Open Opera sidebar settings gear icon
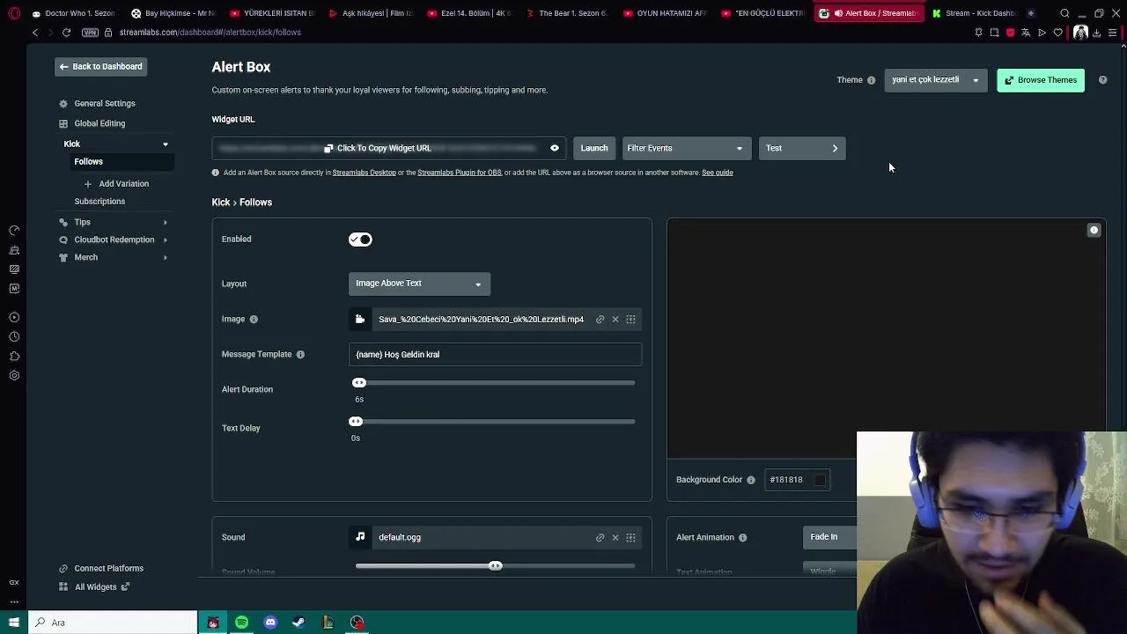This screenshot has width=1127, height=634. (14, 375)
